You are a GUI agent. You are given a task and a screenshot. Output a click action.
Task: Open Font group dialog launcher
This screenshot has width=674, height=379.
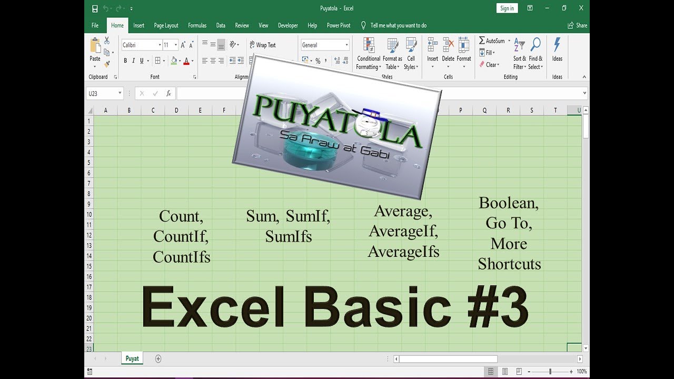point(195,77)
